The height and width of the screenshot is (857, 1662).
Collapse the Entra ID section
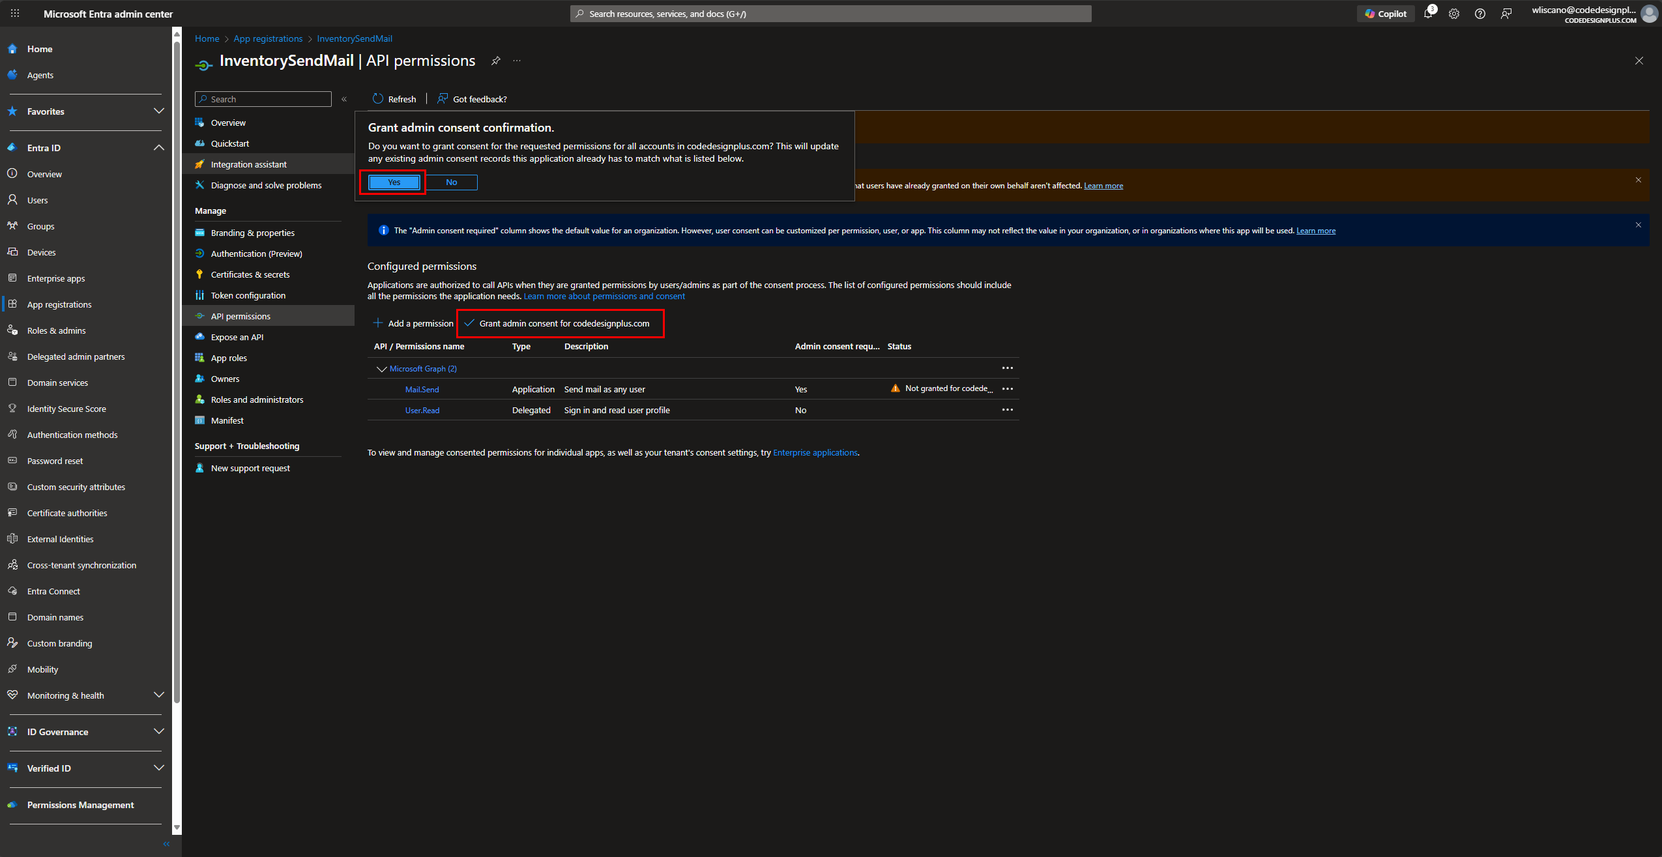point(158,148)
